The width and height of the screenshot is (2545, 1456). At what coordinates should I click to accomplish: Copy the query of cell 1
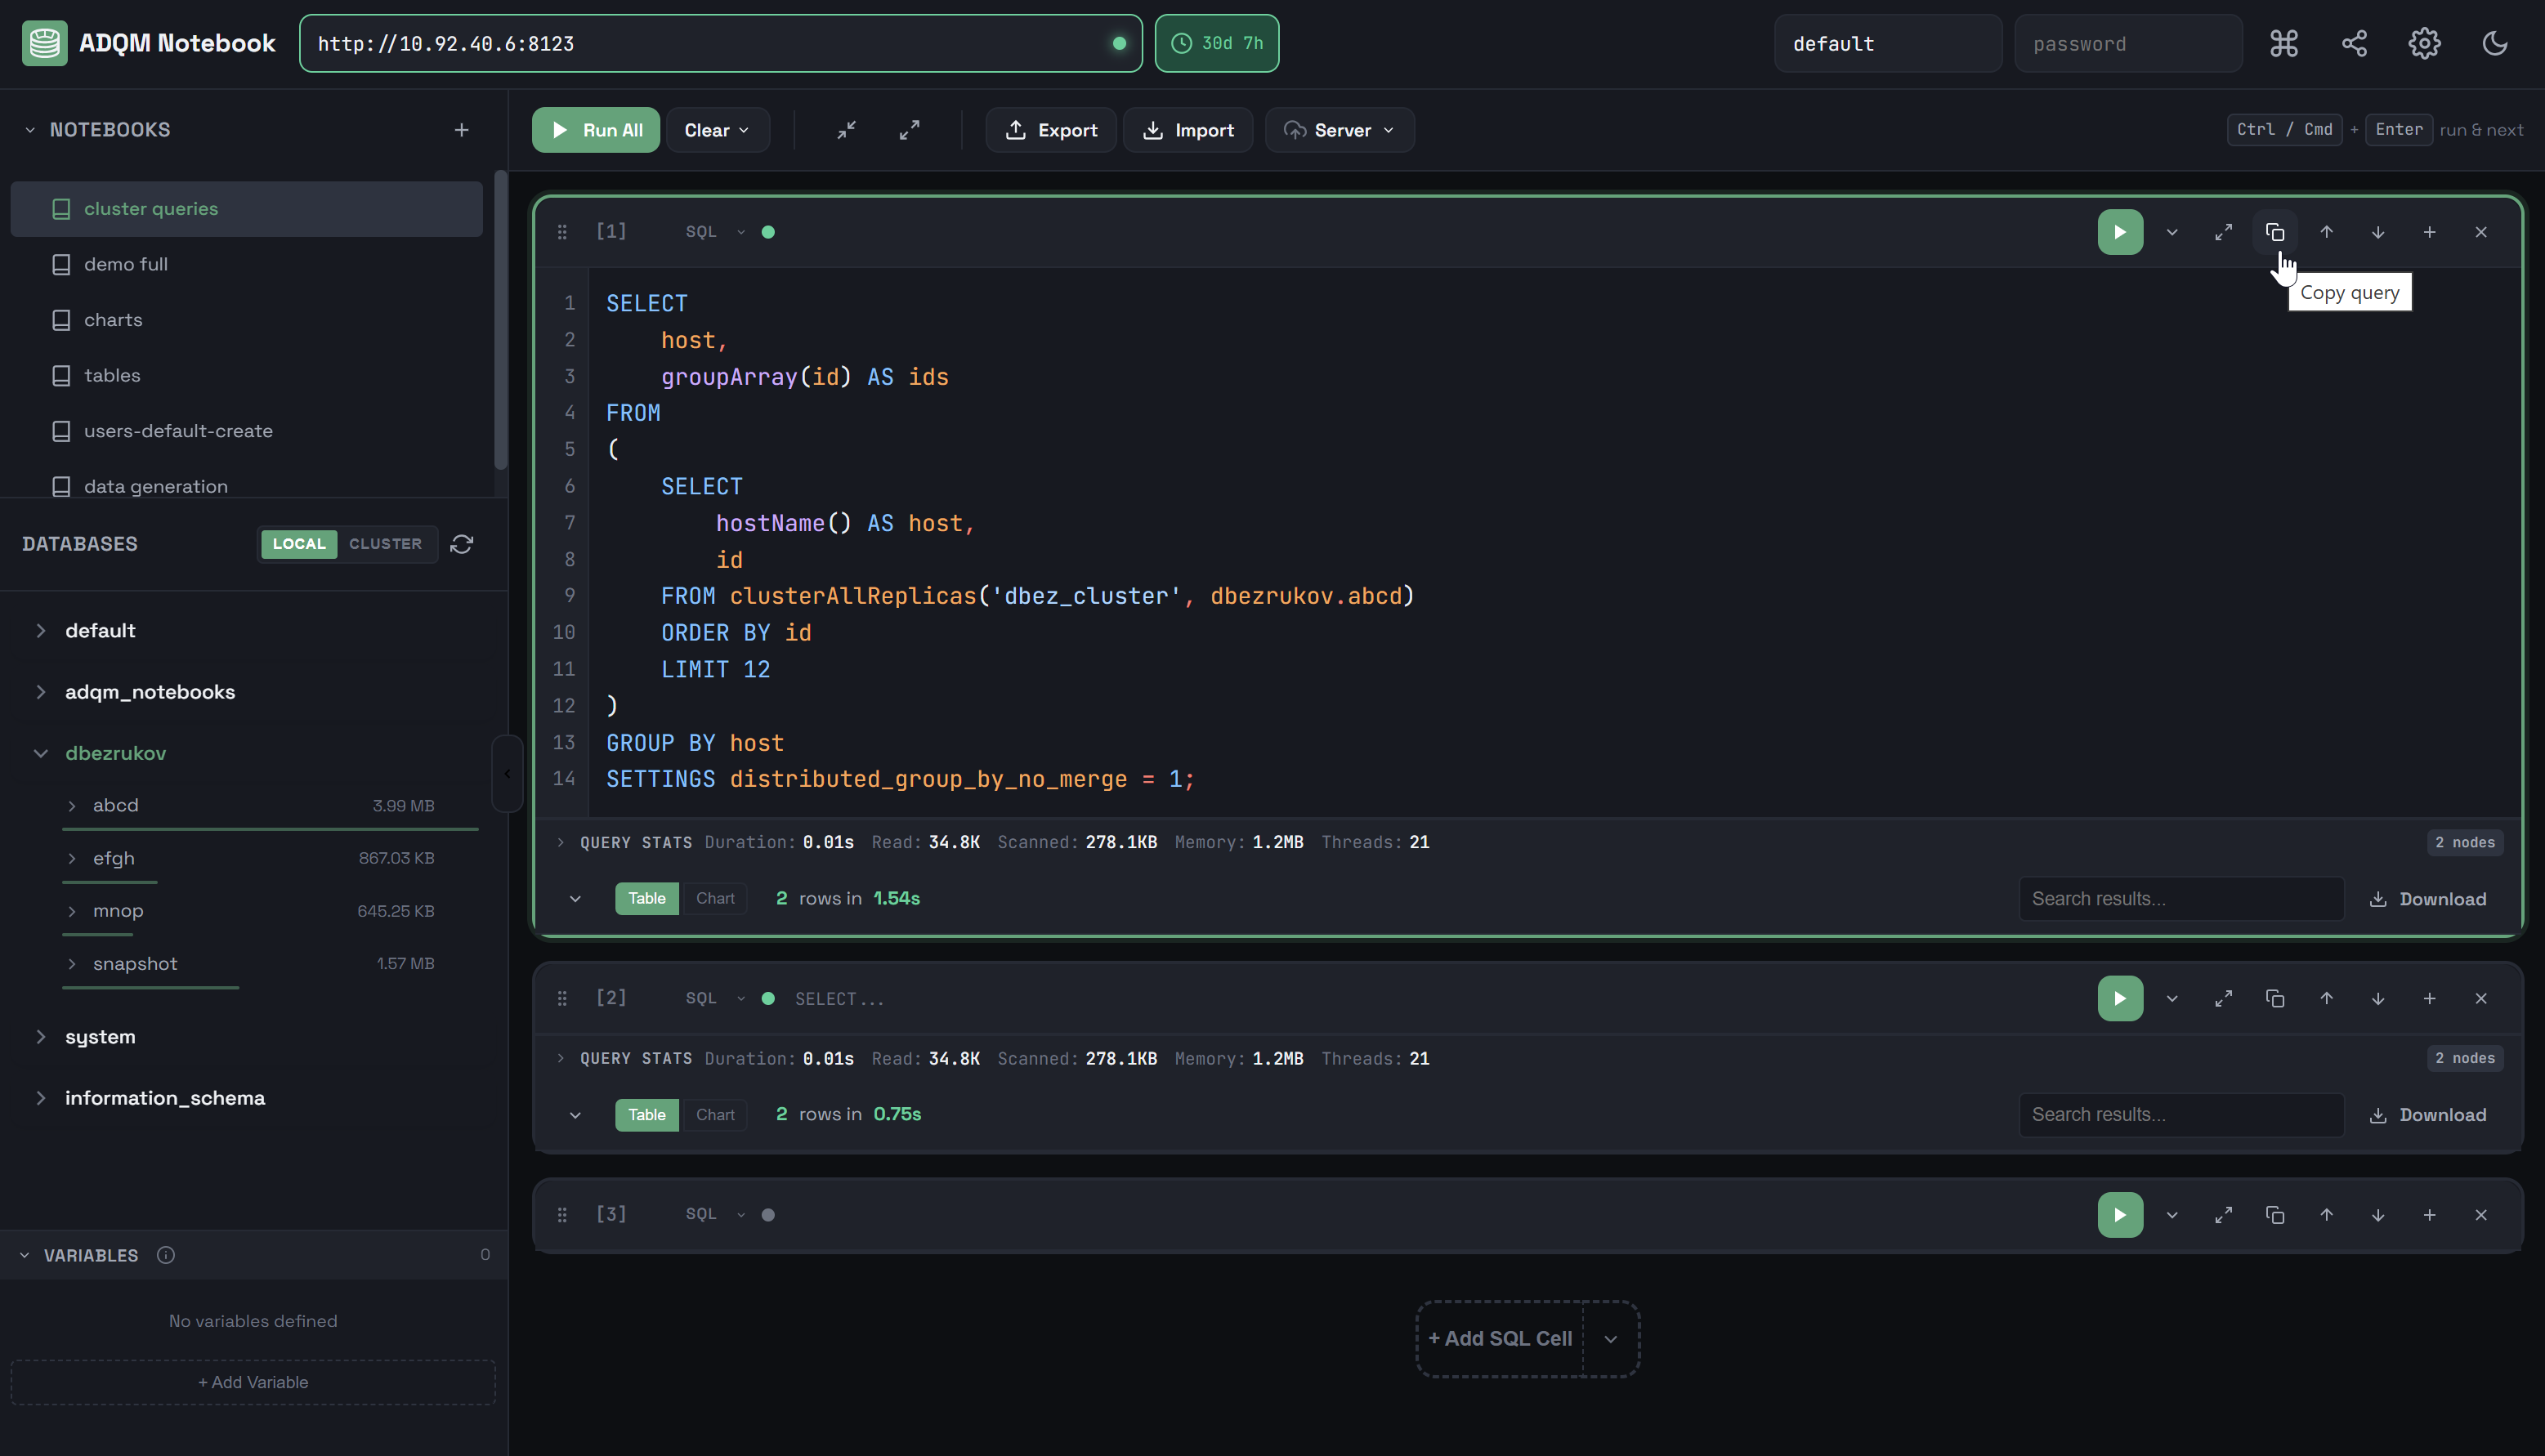tap(2274, 232)
